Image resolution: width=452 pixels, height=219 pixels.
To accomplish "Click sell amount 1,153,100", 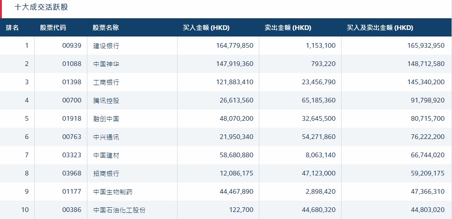I will 320,46.
